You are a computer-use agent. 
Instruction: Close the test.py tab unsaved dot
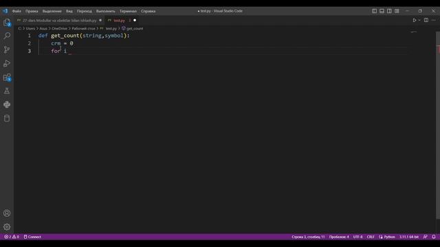(135, 21)
